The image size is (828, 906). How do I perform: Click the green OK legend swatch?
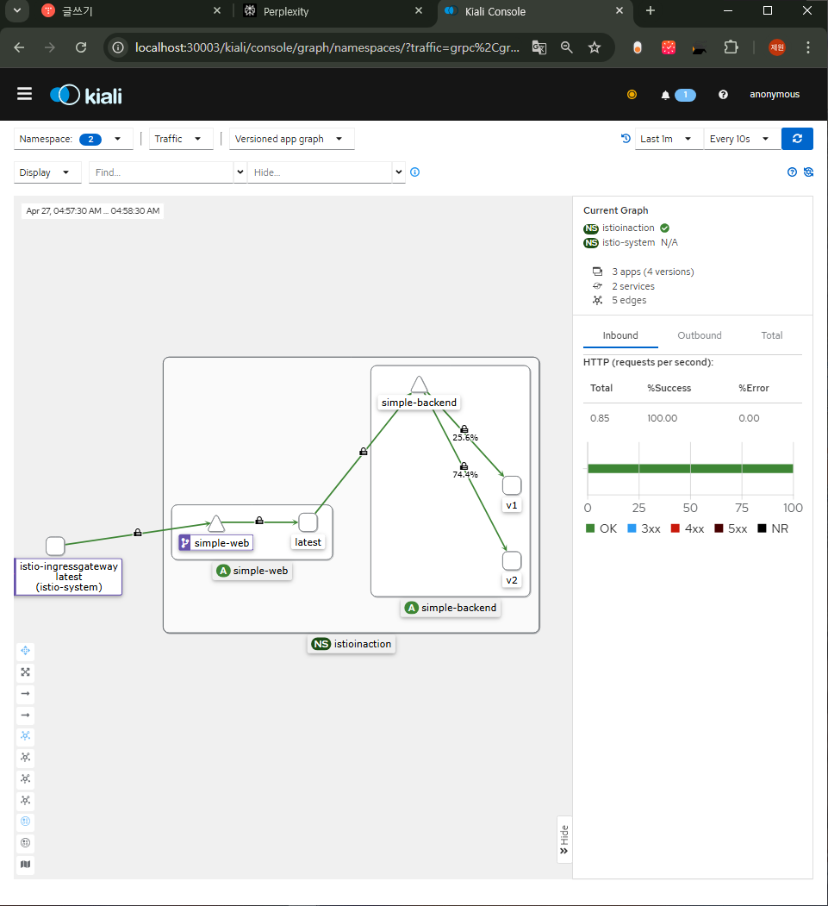[590, 528]
